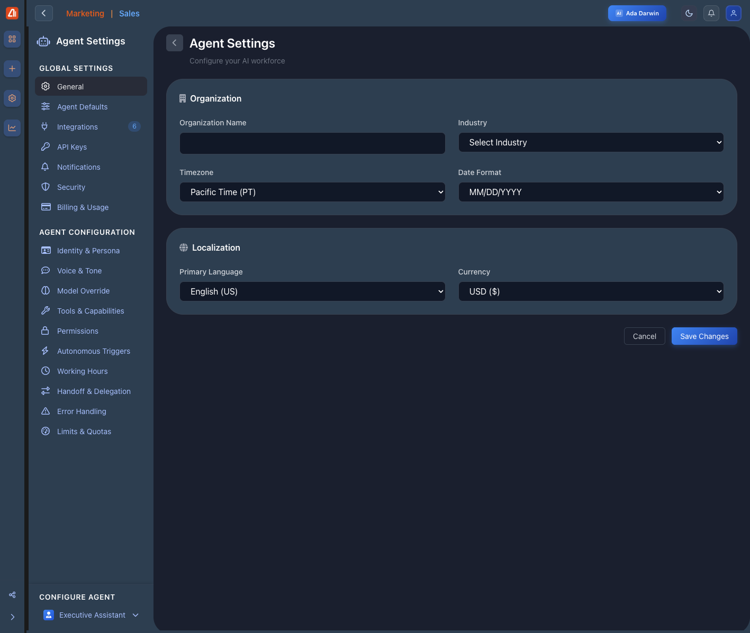Open the analytics chart icon in left rail
This screenshot has width=750, height=633.
pos(12,128)
